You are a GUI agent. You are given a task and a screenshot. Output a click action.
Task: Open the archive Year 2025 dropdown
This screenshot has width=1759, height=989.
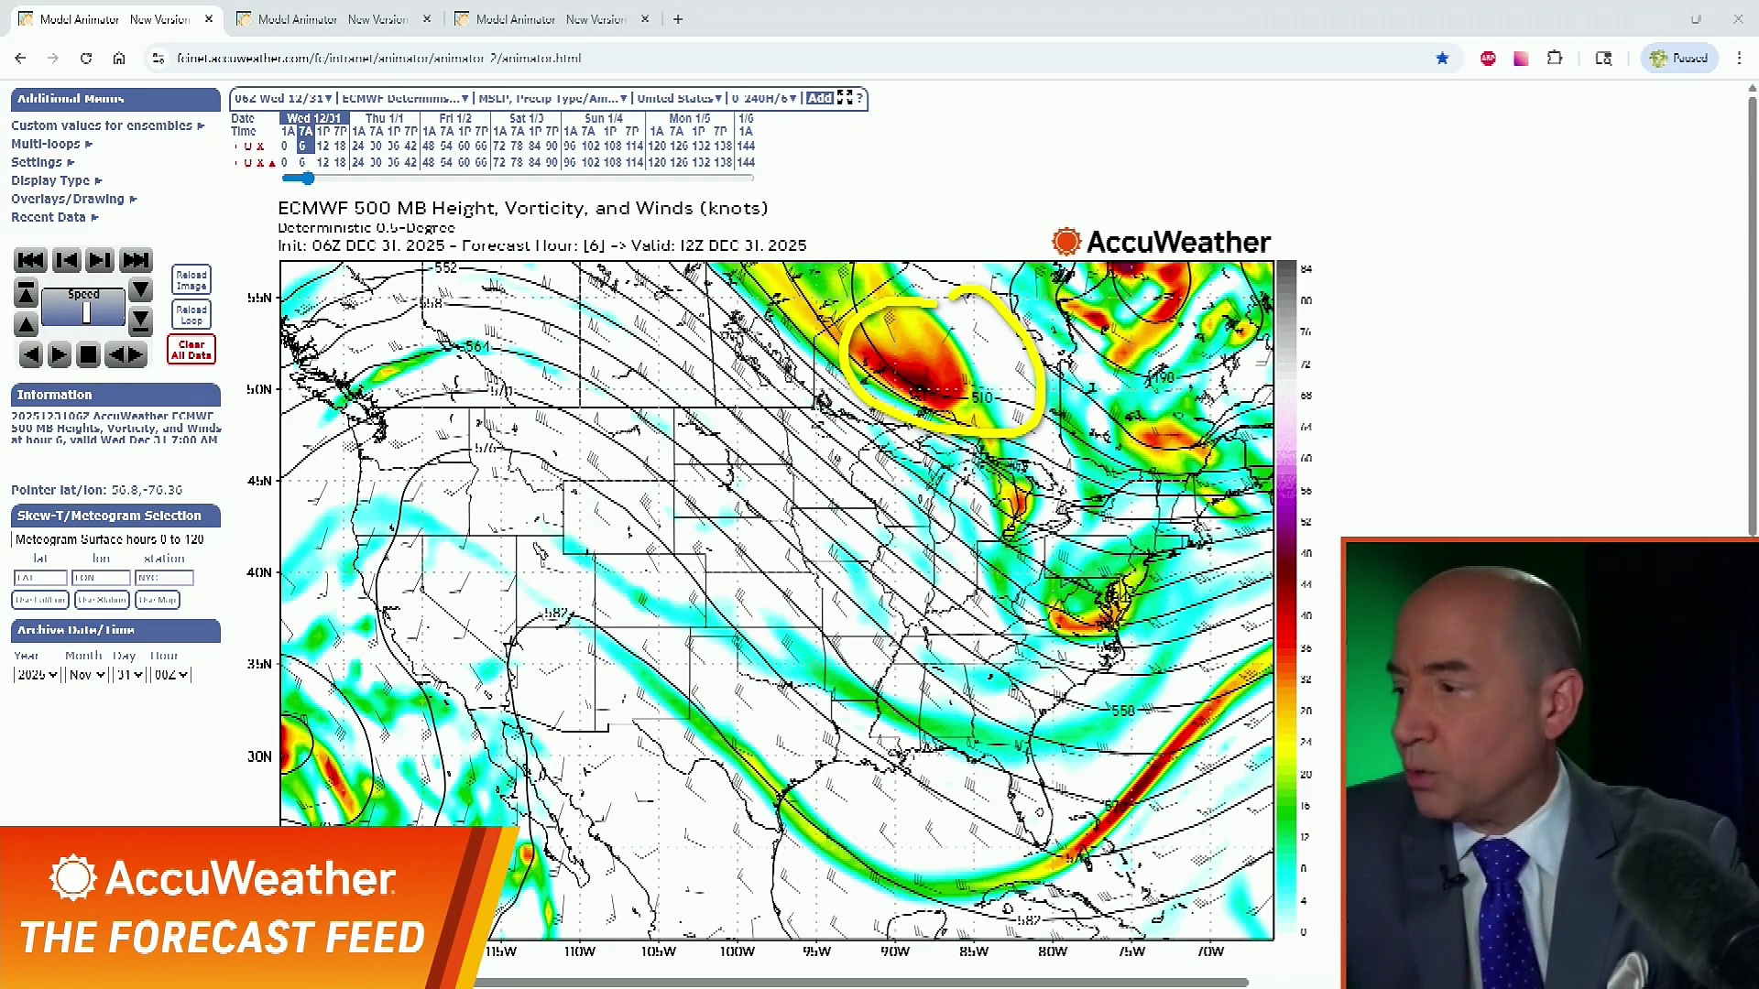[37, 675]
